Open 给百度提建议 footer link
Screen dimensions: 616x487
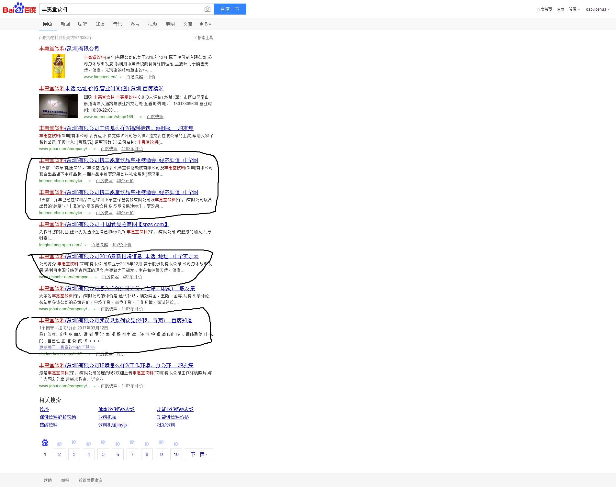91,480
